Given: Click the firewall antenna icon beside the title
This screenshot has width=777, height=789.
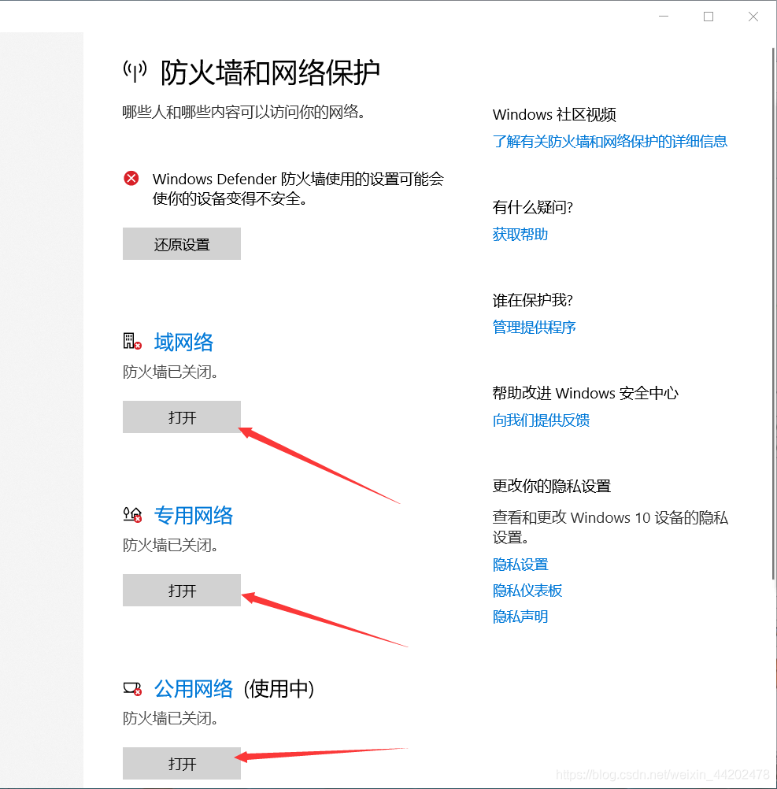Looking at the screenshot, I should (135, 71).
